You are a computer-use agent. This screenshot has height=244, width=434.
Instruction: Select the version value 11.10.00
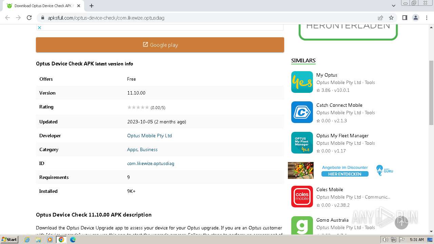pos(136,93)
